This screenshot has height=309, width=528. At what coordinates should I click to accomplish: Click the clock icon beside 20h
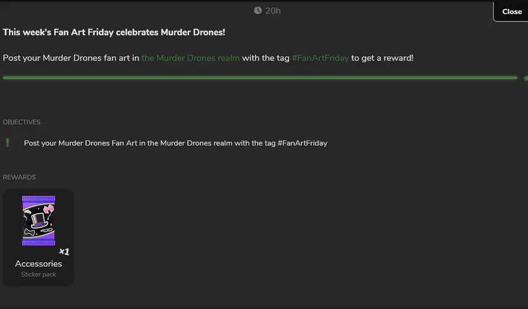pos(258,11)
